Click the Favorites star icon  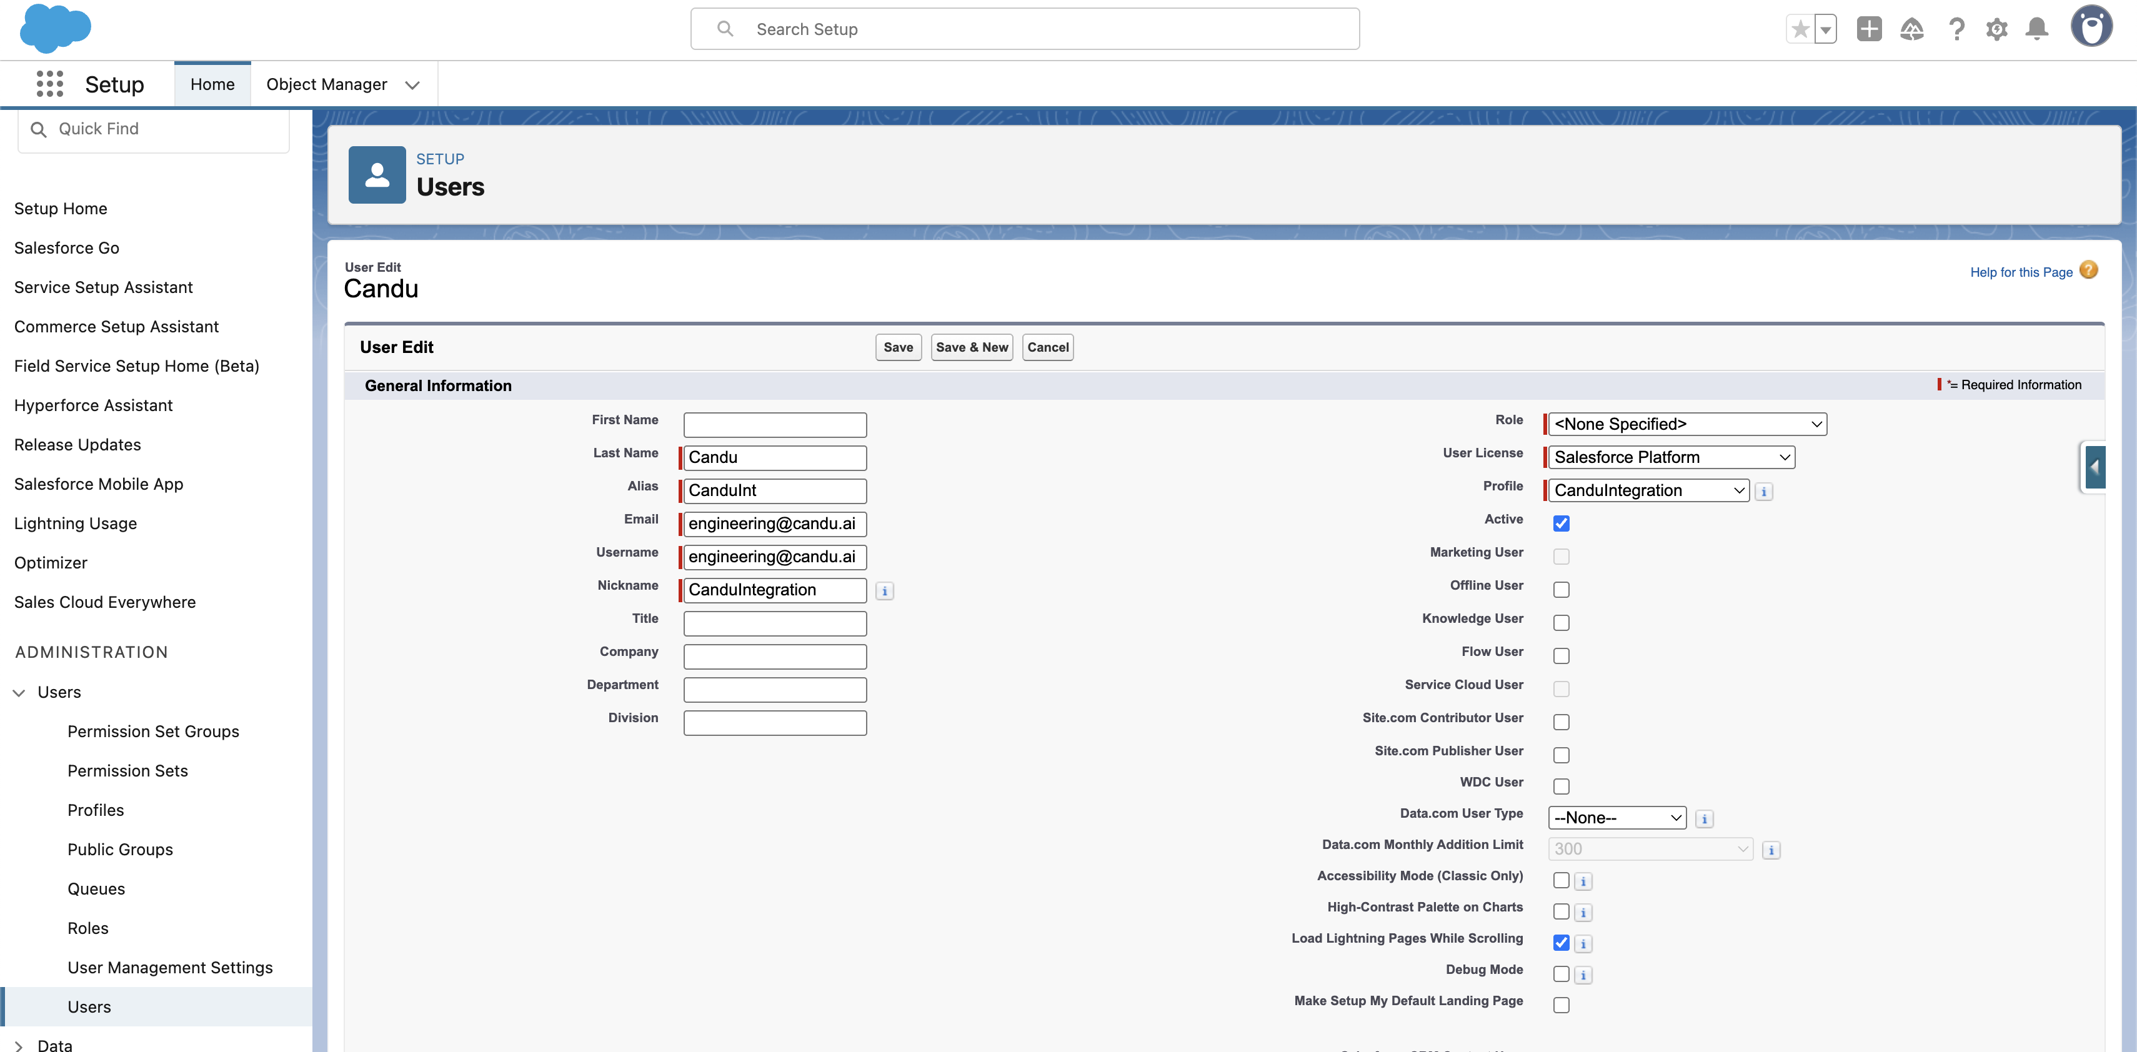pyautogui.click(x=1800, y=30)
